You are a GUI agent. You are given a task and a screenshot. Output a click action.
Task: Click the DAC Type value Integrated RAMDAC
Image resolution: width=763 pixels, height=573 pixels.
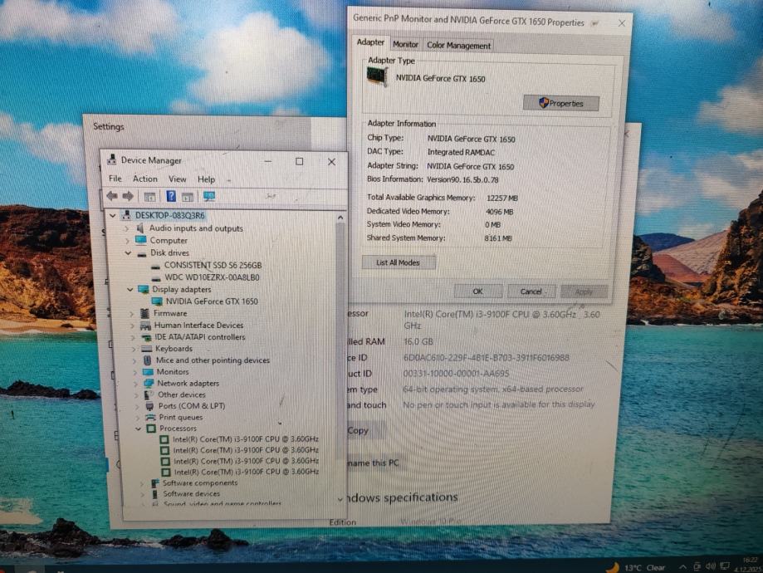[461, 152]
